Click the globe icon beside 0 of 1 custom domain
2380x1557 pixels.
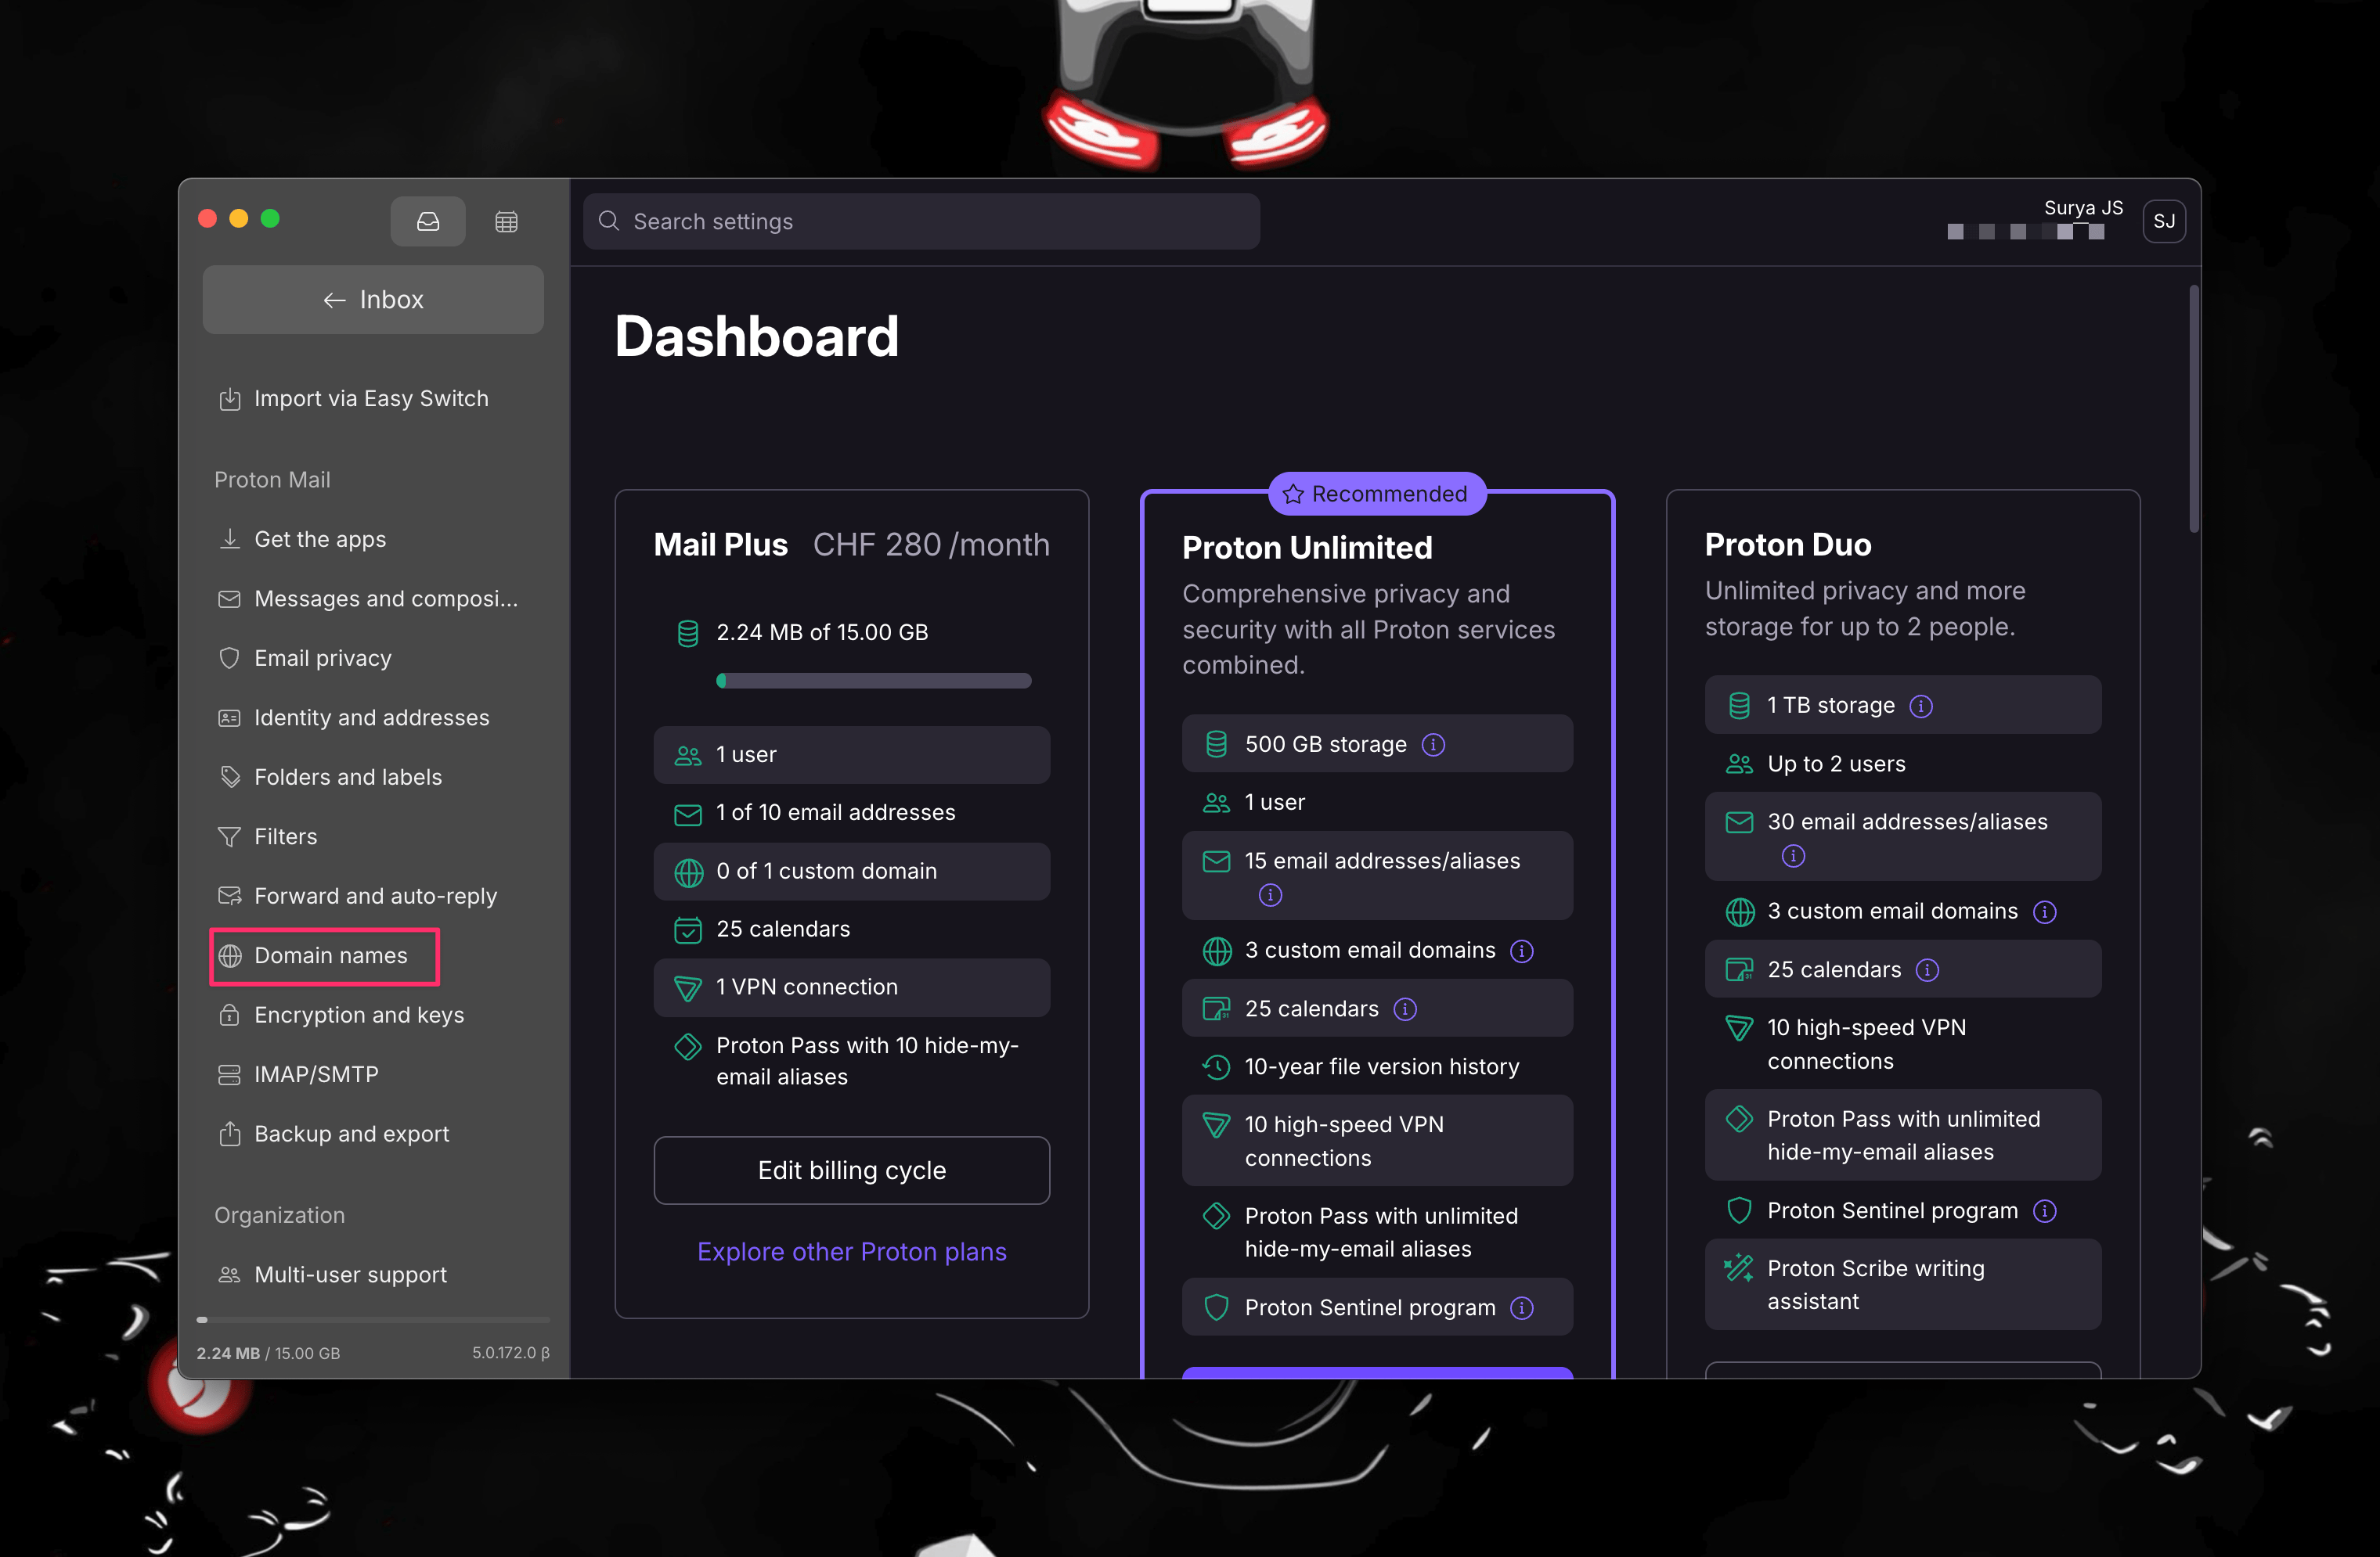click(688, 872)
